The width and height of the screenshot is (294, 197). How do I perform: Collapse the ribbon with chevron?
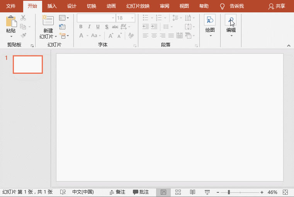[x=288, y=45]
